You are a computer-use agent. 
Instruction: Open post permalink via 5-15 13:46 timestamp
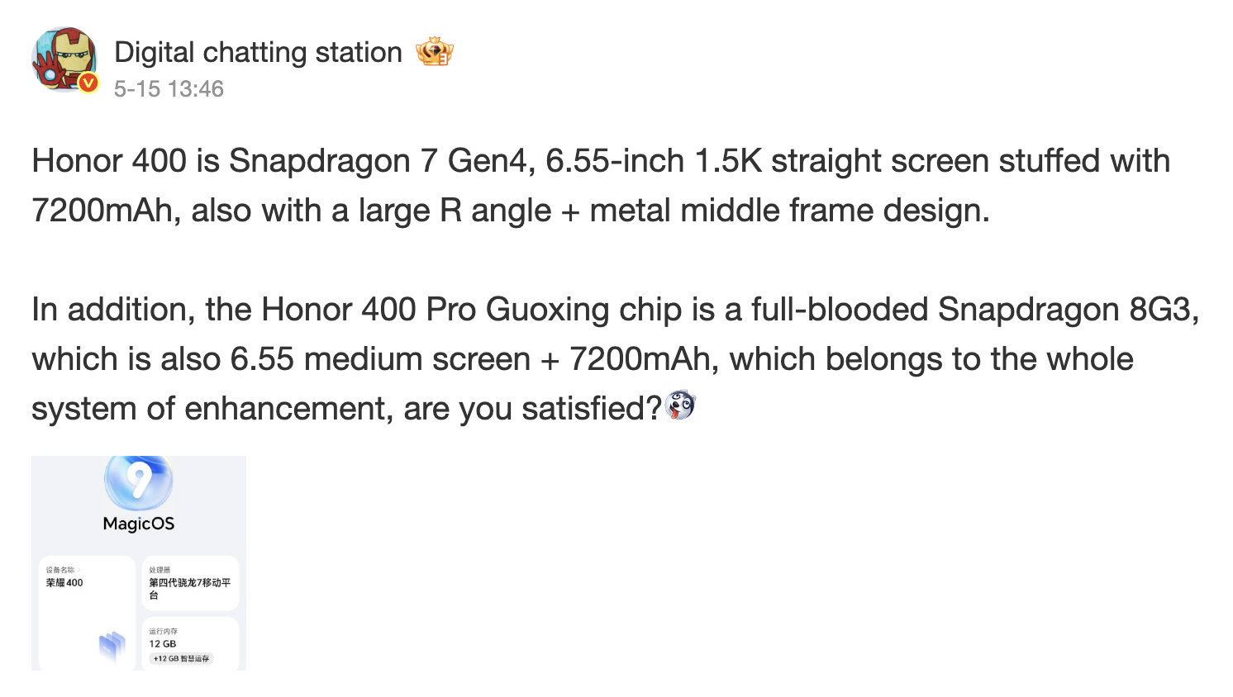pos(169,89)
